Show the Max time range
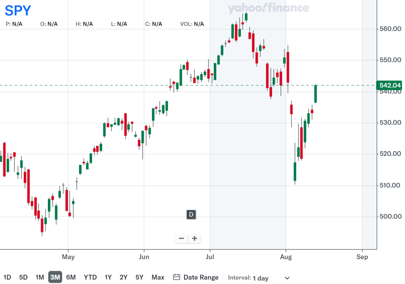405x284 pixels. pyautogui.click(x=158, y=277)
